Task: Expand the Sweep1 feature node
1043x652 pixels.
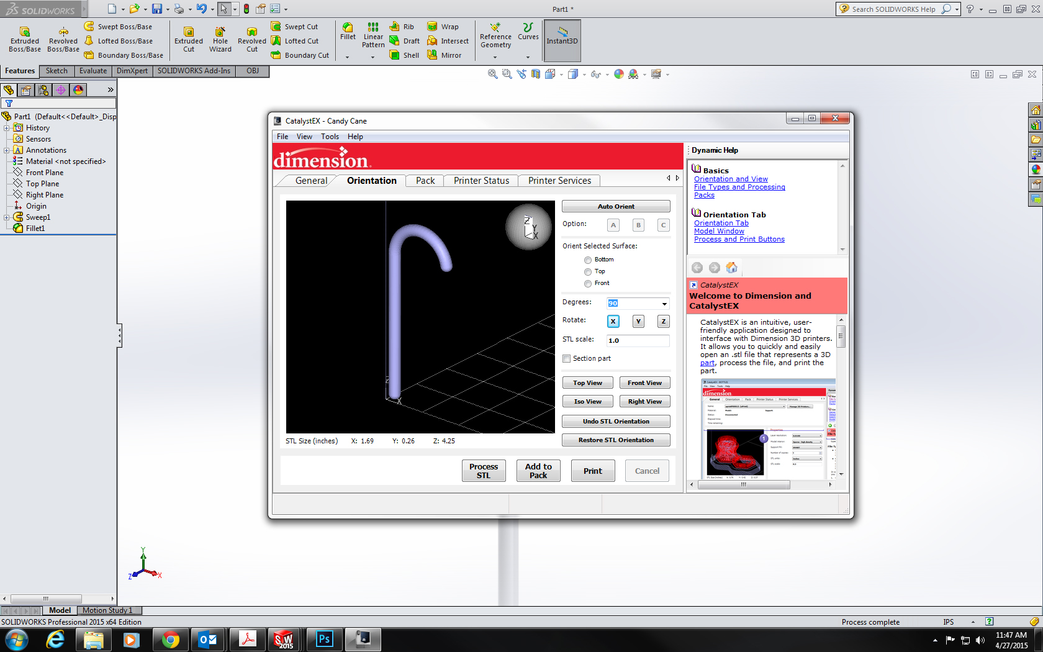Action: pyautogui.click(x=7, y=217)
